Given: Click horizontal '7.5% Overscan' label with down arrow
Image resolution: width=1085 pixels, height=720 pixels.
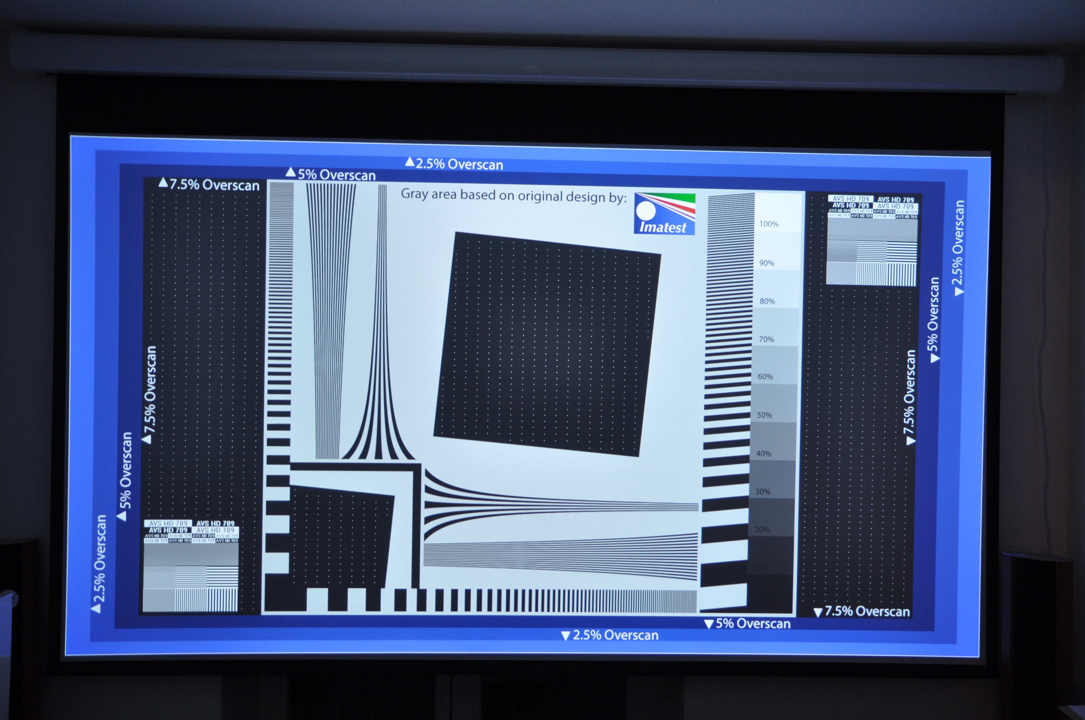Looking at the screenshot, I should pyautogui.click(x=862, y=612).
